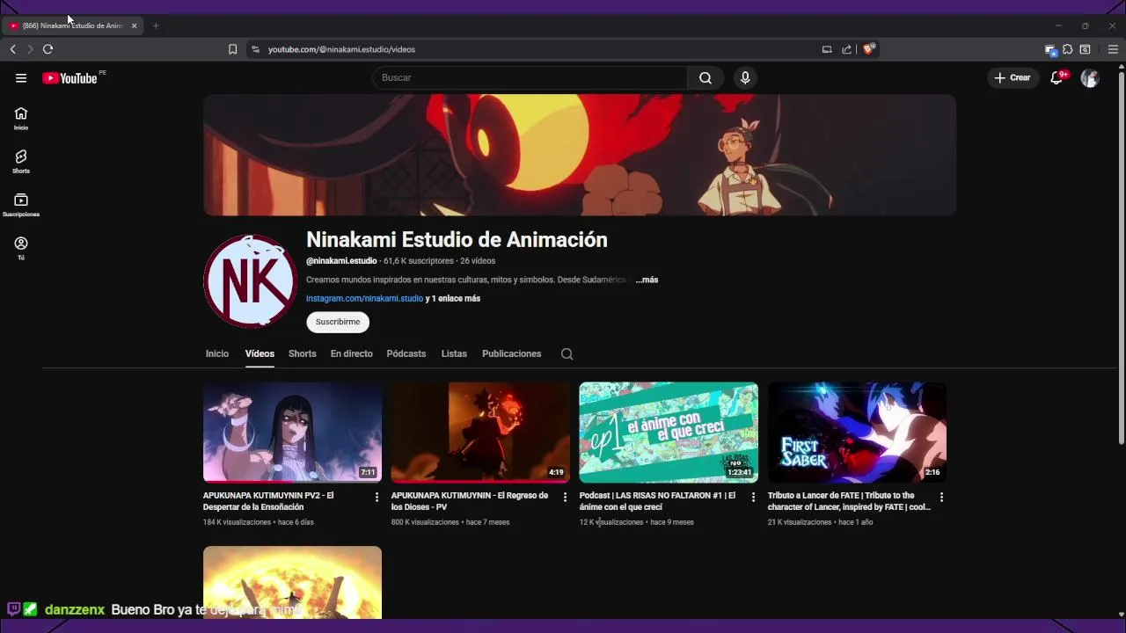The height and width of the screenshot is (633, 1126).
Task: Open options for El Regreso de los Dioses video
Action: pos(565,498)
